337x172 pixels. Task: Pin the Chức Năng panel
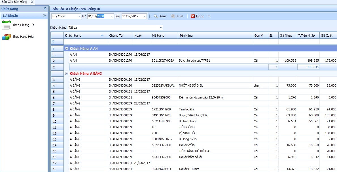(x=45, y=9)
